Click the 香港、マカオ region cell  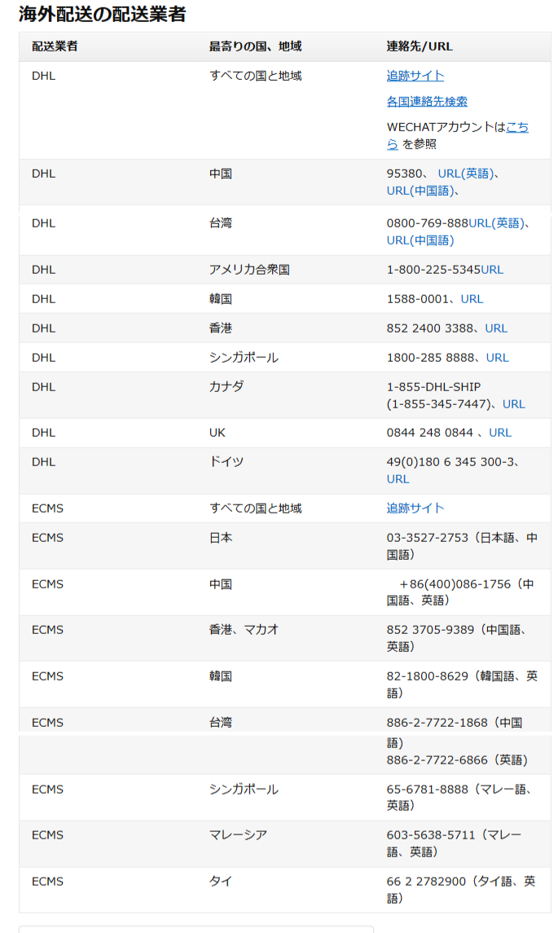click(244, 629)
